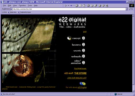Click JOIN OUR MAILING LIST link
Viewport: 135px width, 96px height.
[77, 78]
